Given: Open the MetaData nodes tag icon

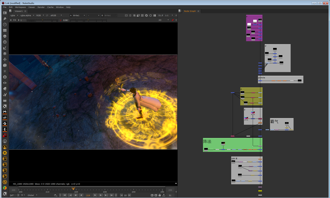Looking at the screenshot, I should [x=5, y=89].
